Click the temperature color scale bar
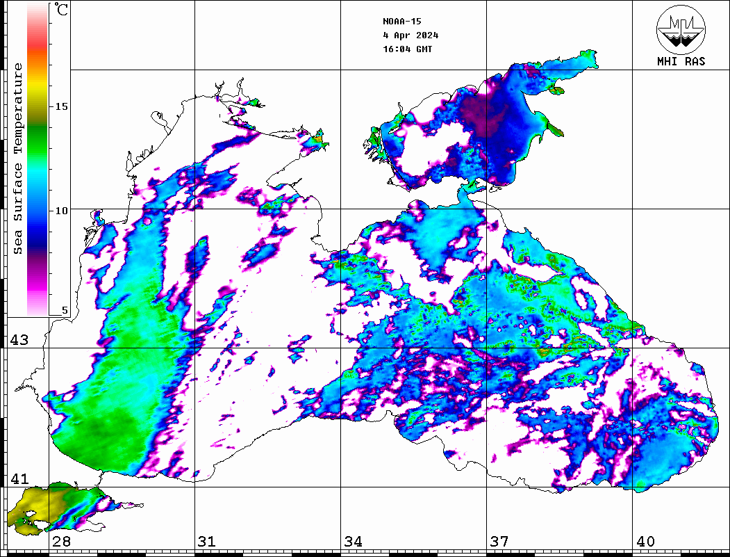The height and width of the screenshot is (557, 730). coord(38,159)
